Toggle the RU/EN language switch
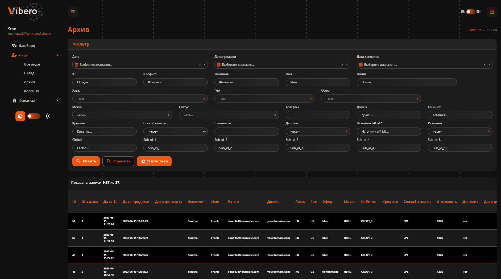 pyautogui.click(x=471, y=12)
